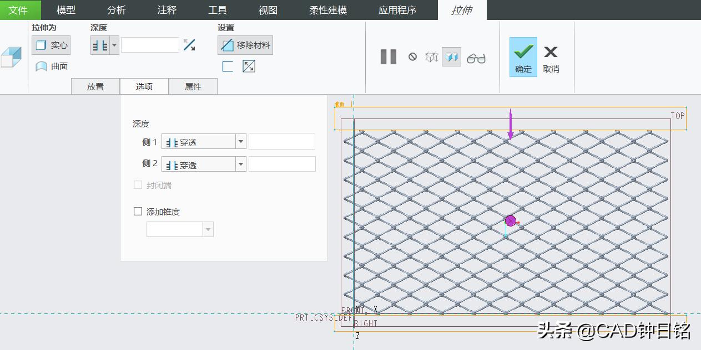The image size is (701, 350).
Task: Pause the extrude feature tool
Action: [387, 56]
